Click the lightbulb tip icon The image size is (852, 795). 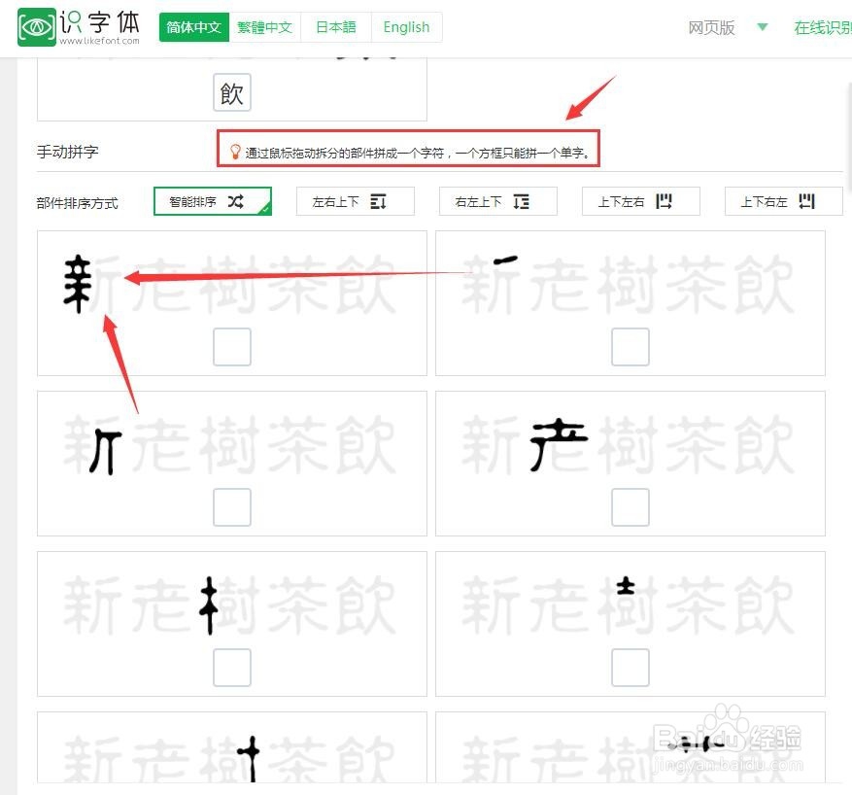235,152
